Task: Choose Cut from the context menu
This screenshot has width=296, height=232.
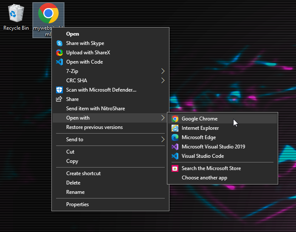Action: pyautogui.click(x=110, y=152)
